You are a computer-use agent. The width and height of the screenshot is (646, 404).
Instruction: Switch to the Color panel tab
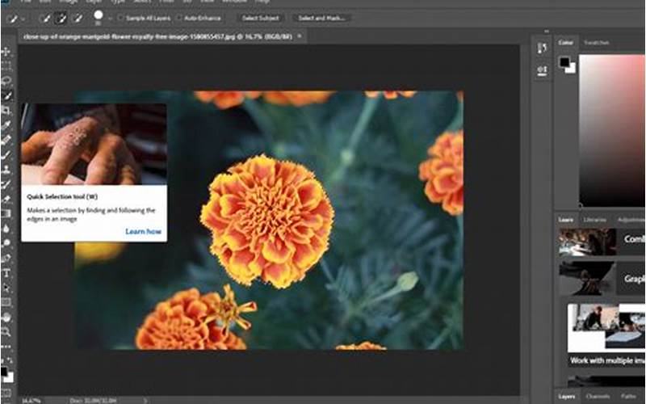click(565, 43)
